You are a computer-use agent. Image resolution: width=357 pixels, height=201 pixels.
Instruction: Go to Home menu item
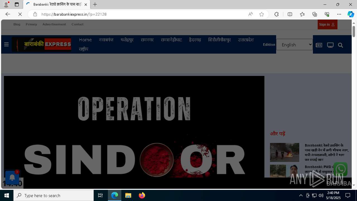pos(85,40)
